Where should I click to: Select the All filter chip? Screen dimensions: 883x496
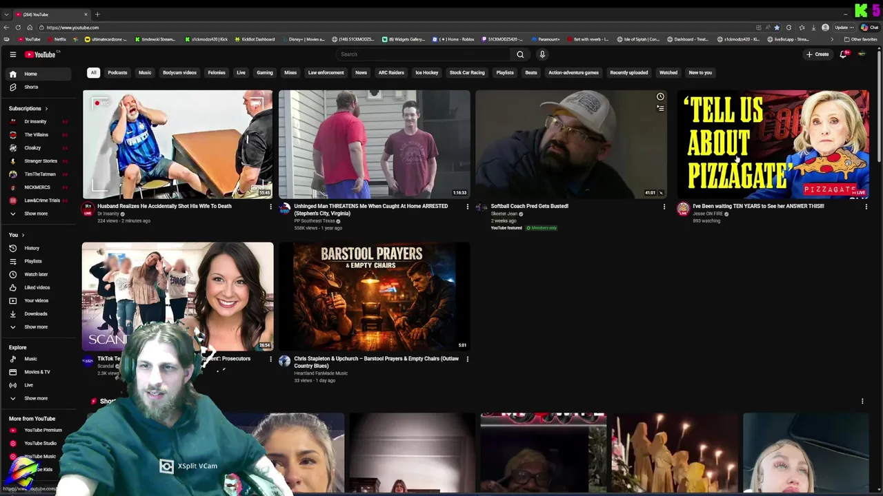[x=93, y=72]
